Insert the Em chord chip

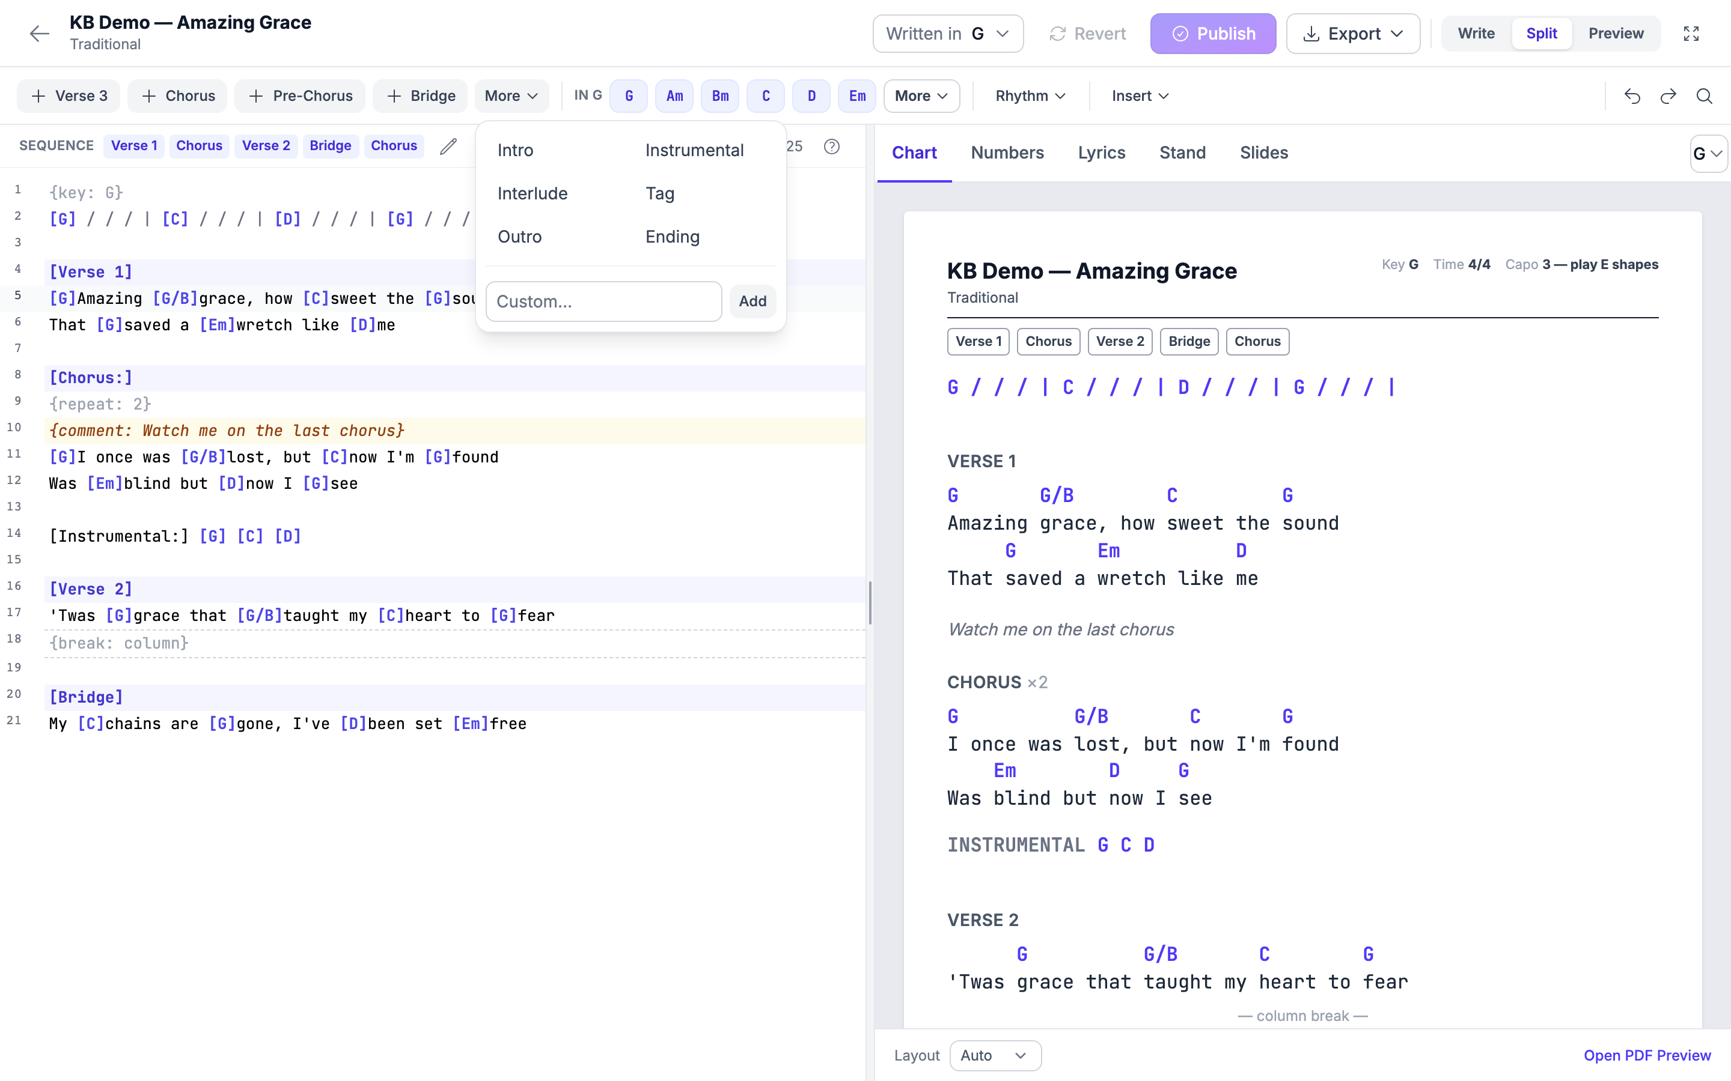tap(858, 96)
